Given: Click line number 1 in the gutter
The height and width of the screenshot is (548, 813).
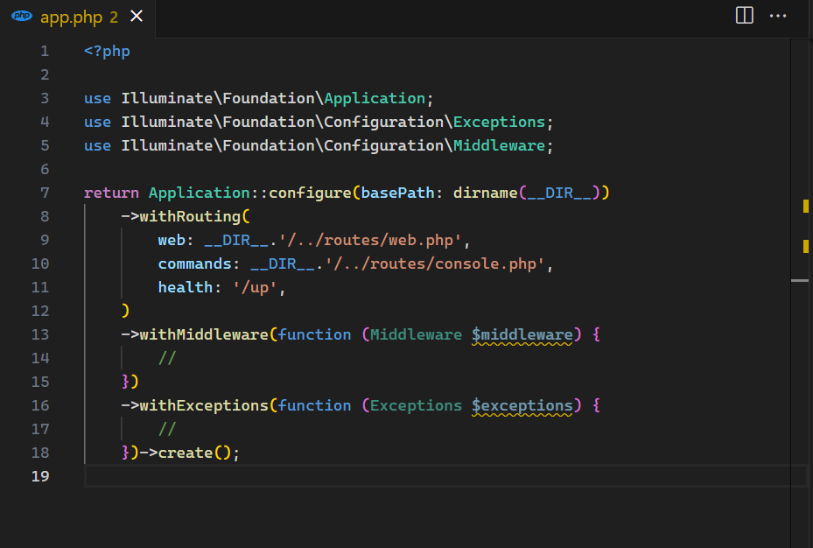Looking at the screenshot, I should [45, 52].
